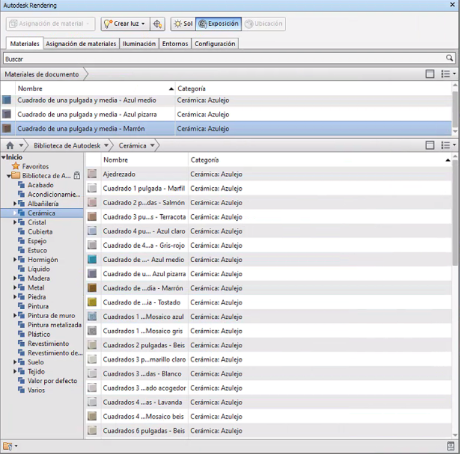Toggle the document materials panel display icon
This screenshot has height=454, width=460.
[x=429, y=74]
